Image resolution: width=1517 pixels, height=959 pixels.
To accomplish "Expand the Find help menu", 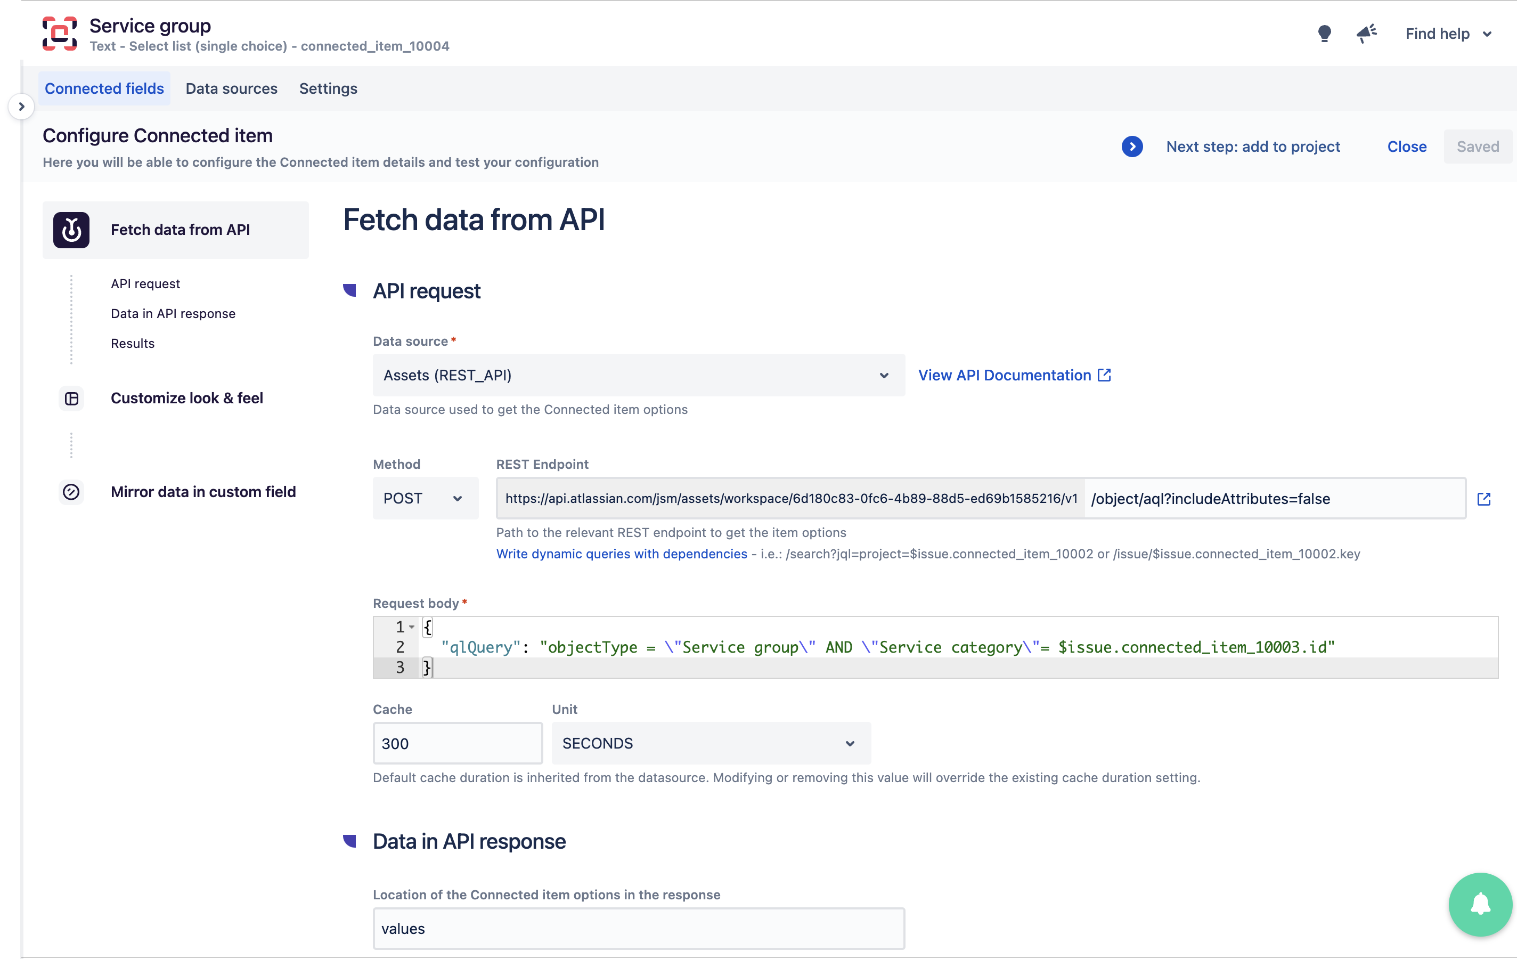I will click(x=1448, y=34).
